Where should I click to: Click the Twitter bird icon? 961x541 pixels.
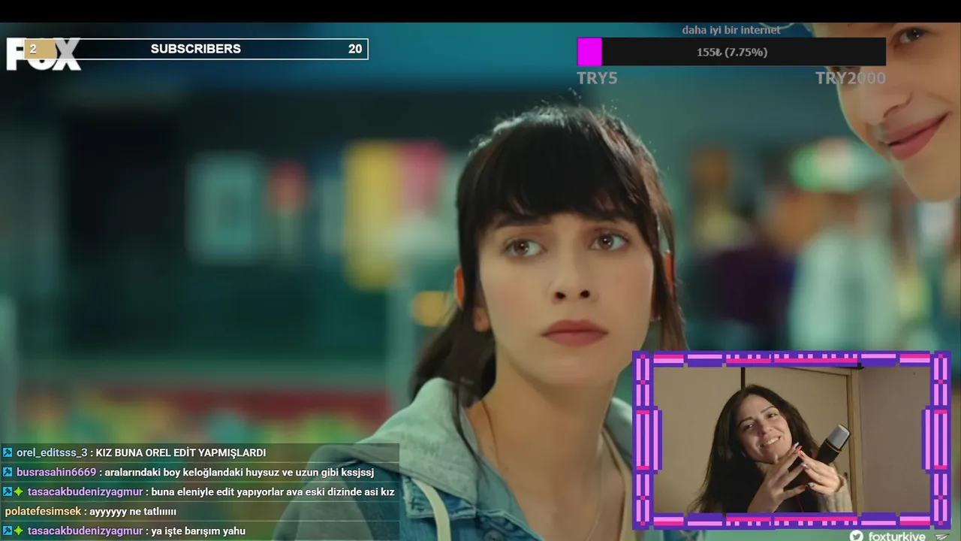(x=857, y=536)
